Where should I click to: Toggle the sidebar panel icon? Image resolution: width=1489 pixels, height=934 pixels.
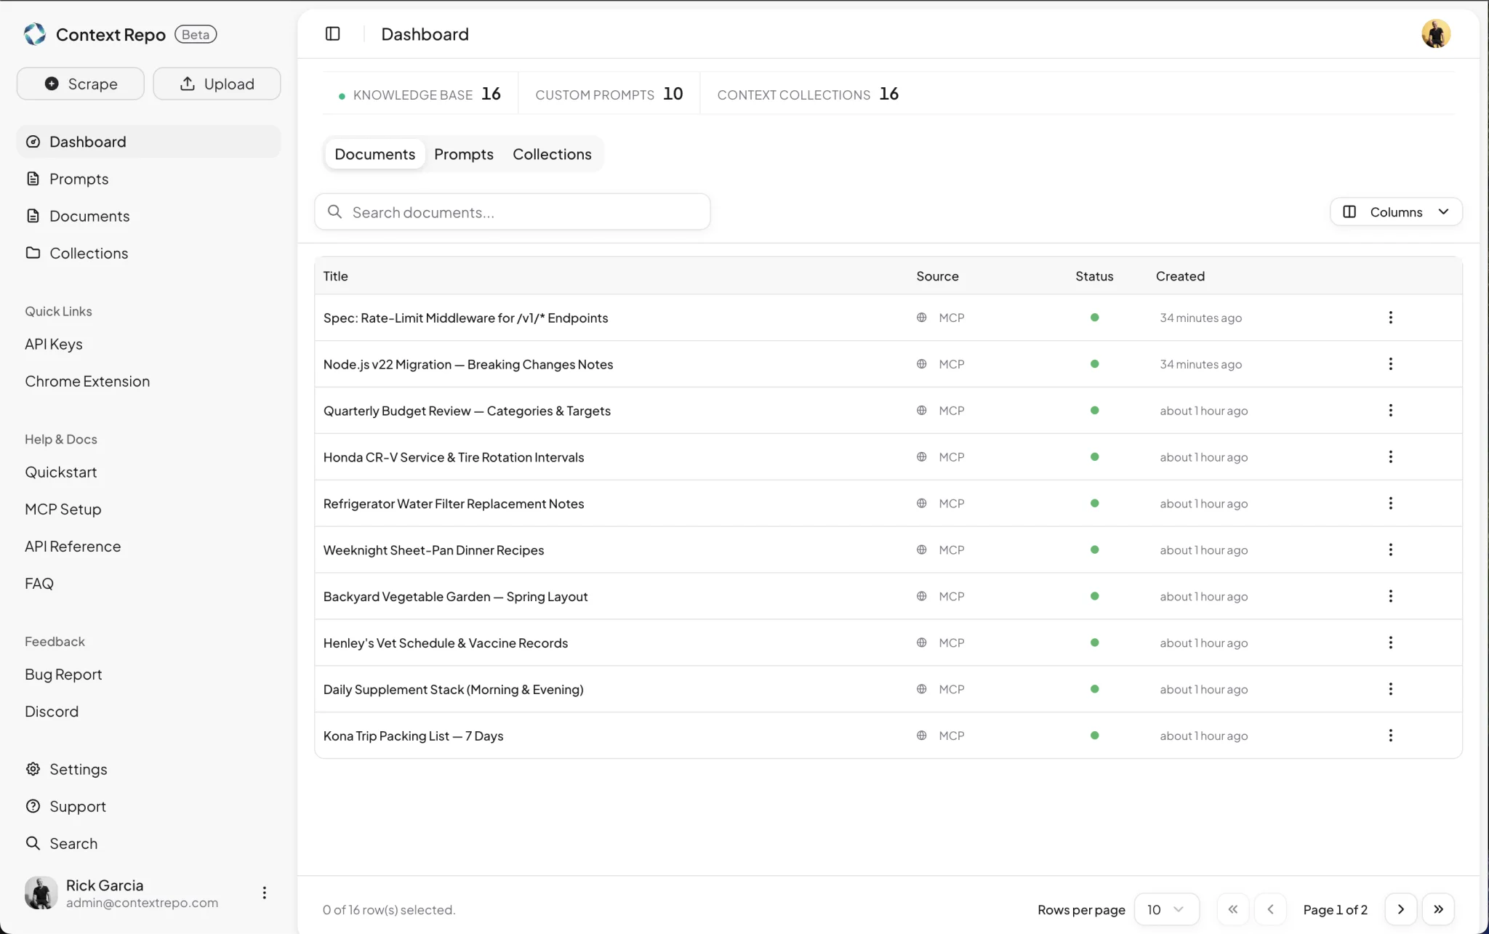(332, 33)
